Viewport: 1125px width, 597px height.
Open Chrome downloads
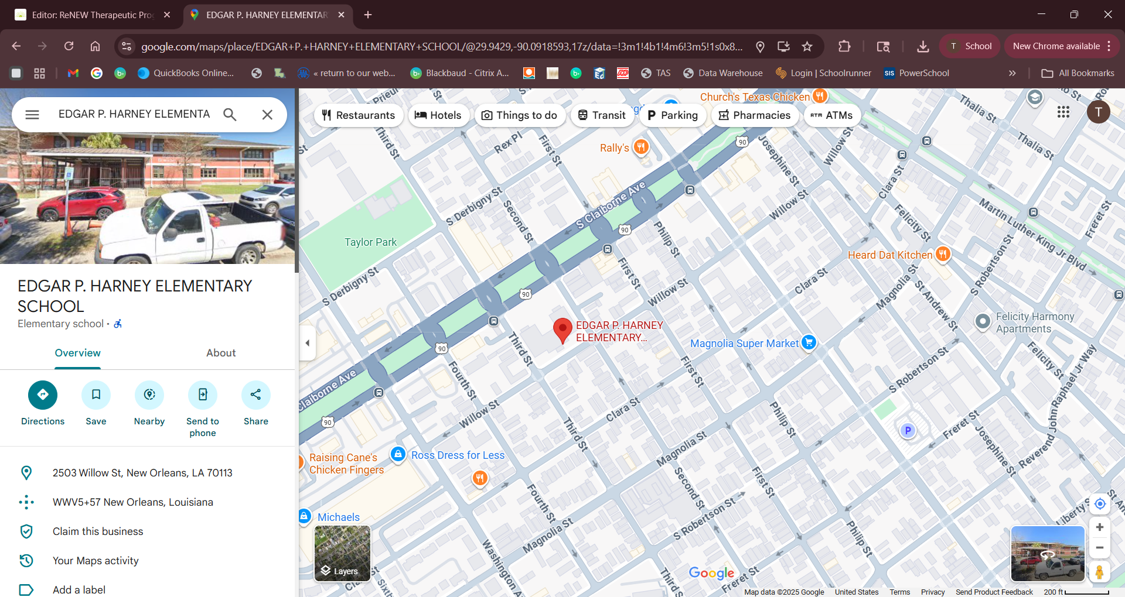pyautogui.click(x=923, y=46)
